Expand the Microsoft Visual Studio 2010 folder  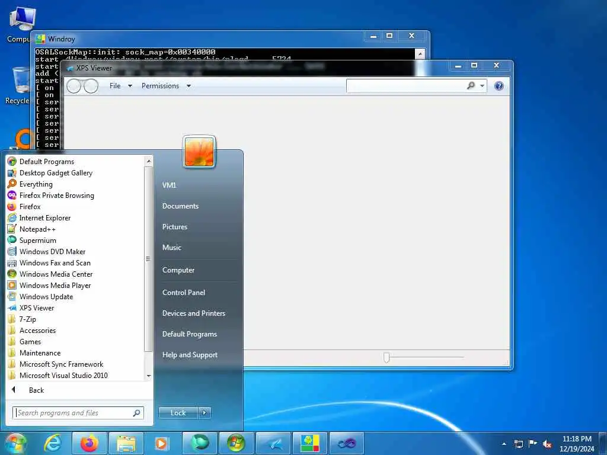tap(58, 375)
